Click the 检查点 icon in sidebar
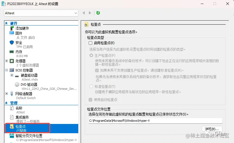 12,127
